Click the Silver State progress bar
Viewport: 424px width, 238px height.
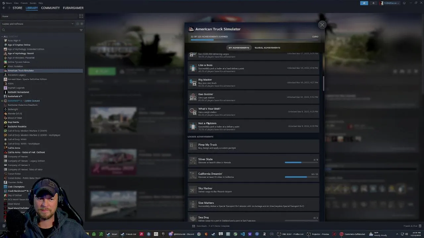coord(301,162)
